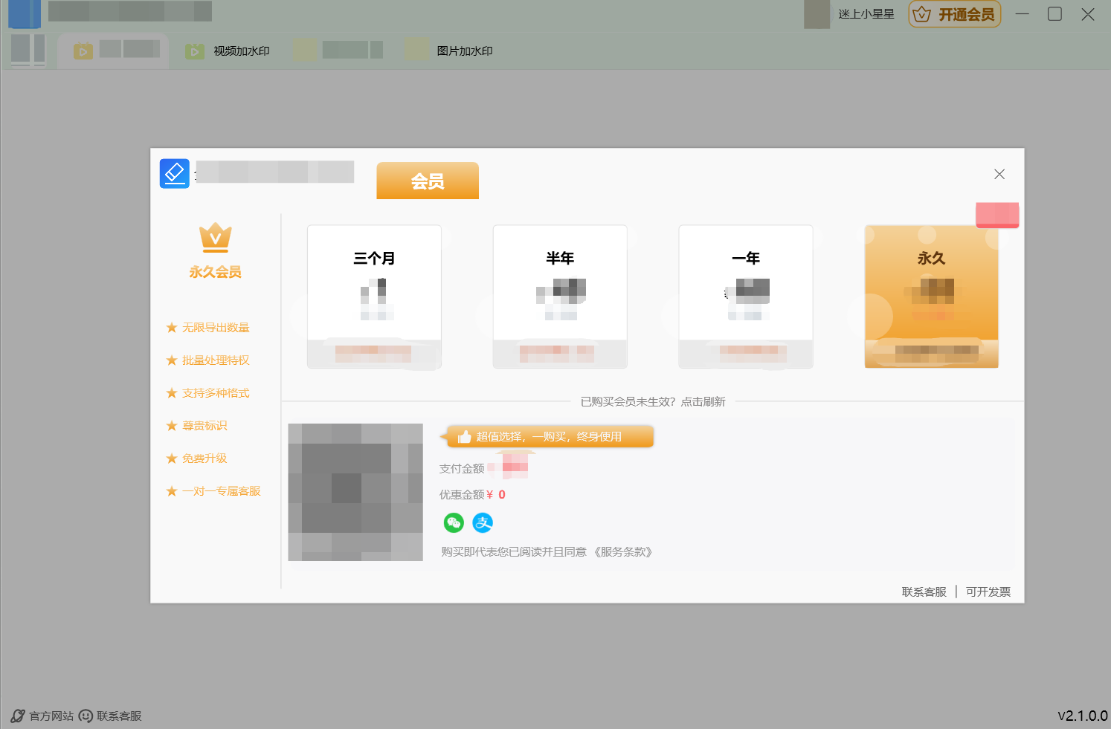
Task: Click 可开发票 for invoice options
Action: 988,591
